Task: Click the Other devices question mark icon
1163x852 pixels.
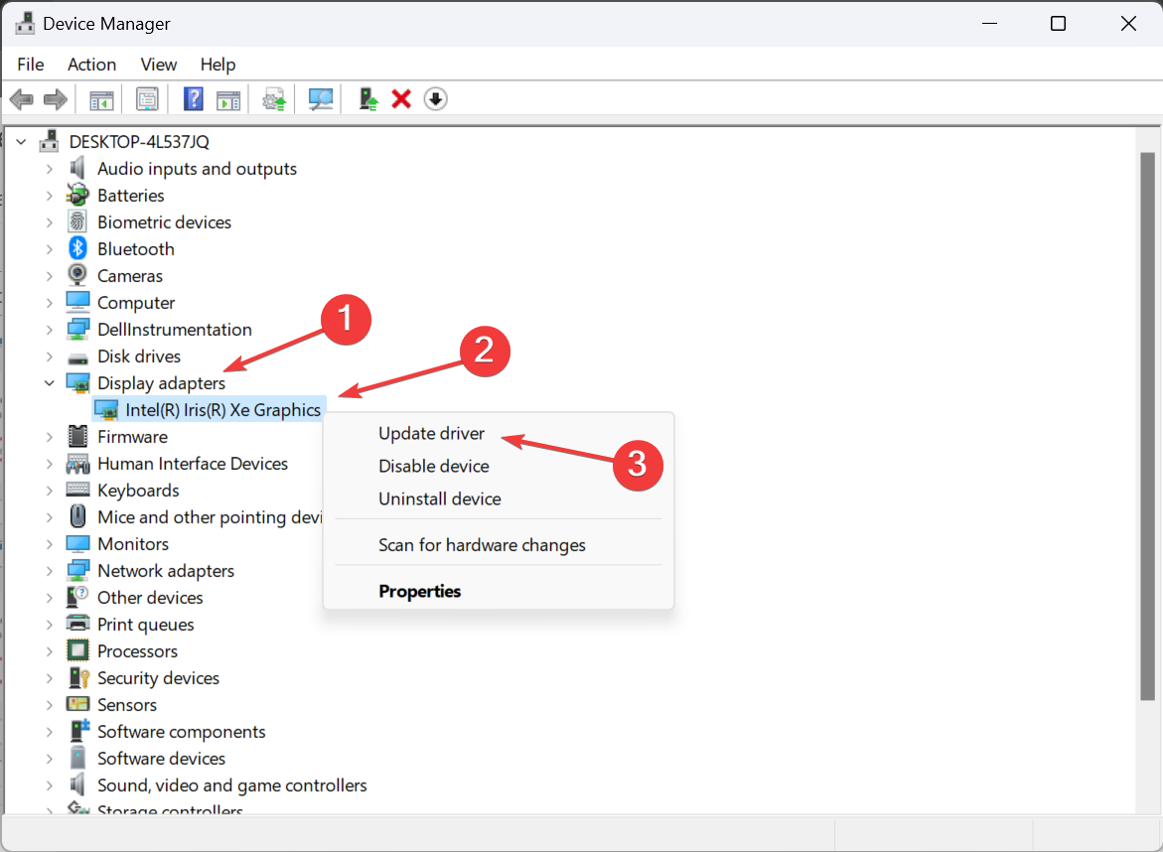Action: [x=77, y=596]
